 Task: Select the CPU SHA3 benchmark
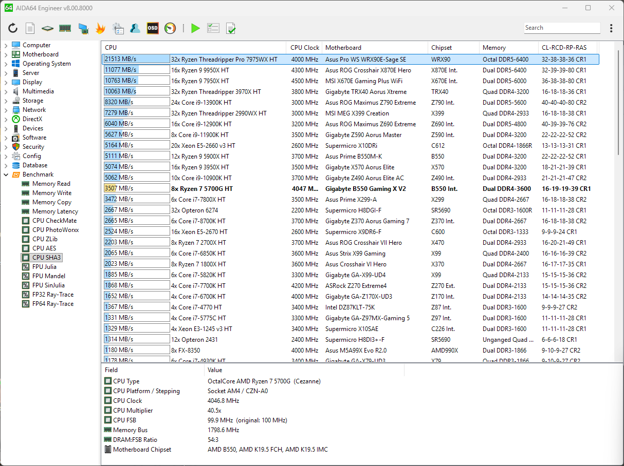47,258
